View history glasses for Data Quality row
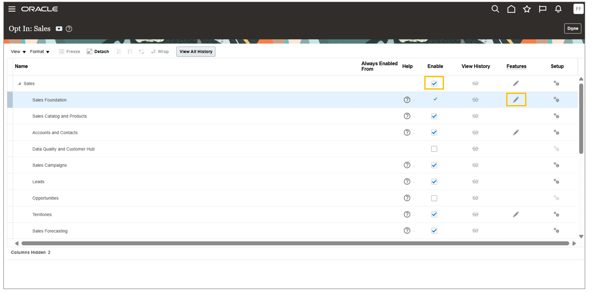 pyautogui.click(x=475, y=149)
